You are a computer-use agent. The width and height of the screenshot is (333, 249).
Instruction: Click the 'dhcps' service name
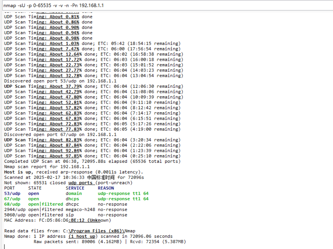point(72,199)
